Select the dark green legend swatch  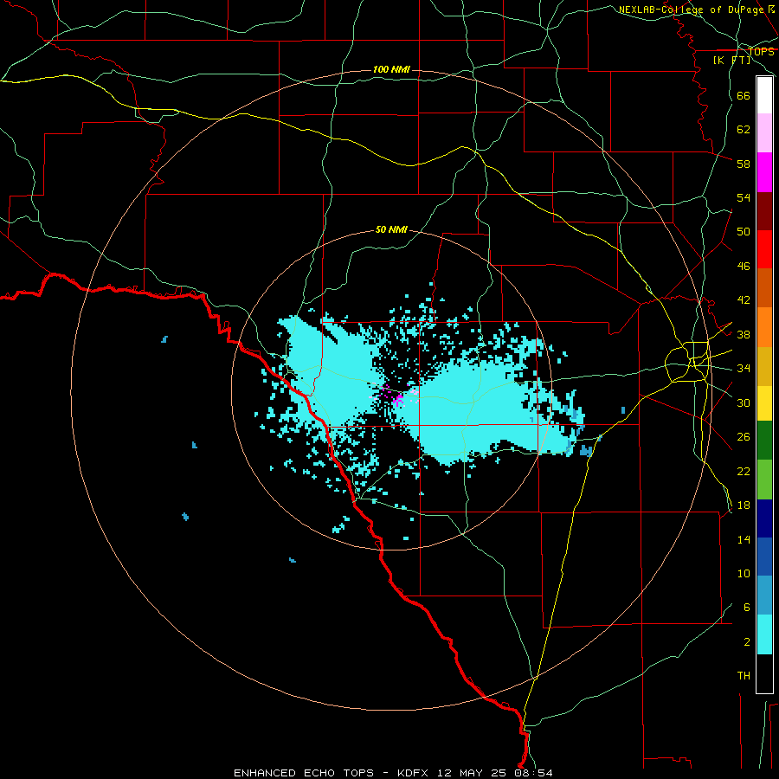[x=764, y=441]
